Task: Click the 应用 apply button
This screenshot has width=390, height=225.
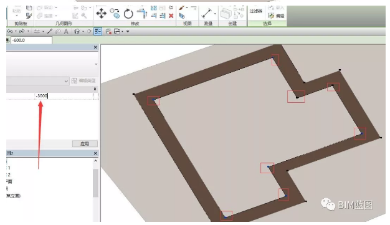Action: coord(85,143)
